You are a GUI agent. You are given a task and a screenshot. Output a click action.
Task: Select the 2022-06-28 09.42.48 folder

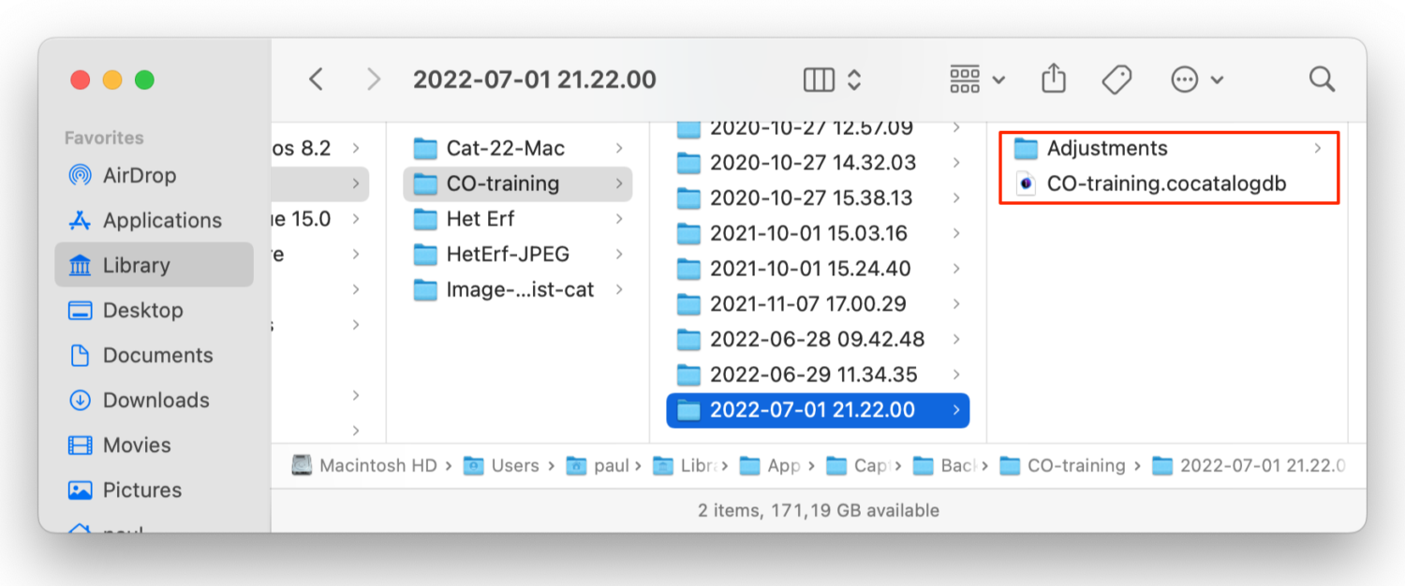817,339
